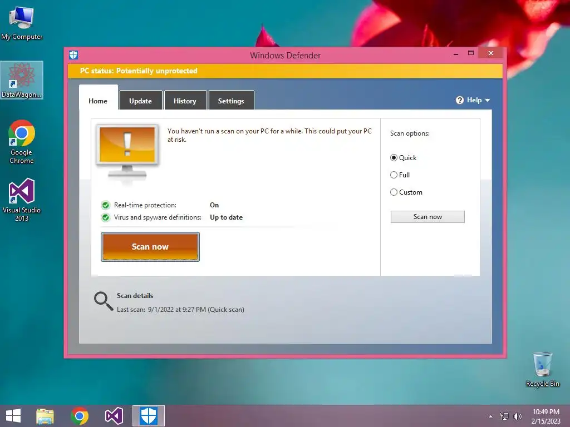Click the Help question mark icon
This screenshot has height=427, width=570.
coord(460,100)
